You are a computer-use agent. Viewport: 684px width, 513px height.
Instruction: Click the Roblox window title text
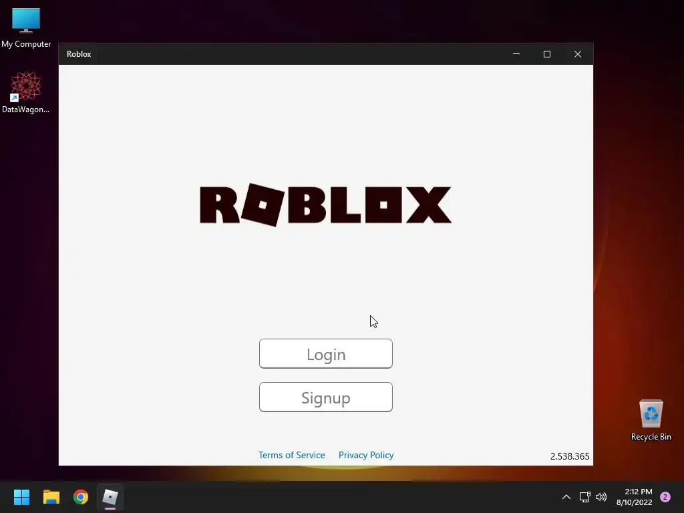(79, 54)
